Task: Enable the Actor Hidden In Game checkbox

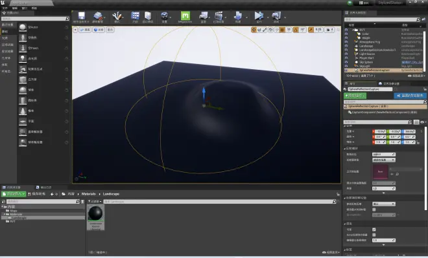Action: (374, 235)
